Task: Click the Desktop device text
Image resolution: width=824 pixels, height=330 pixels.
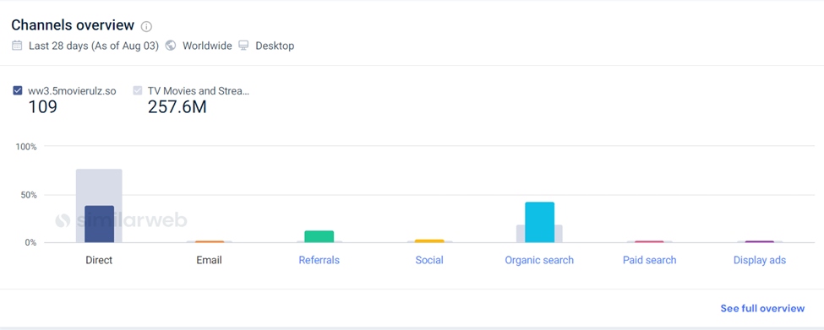Action: pos(275,46)
